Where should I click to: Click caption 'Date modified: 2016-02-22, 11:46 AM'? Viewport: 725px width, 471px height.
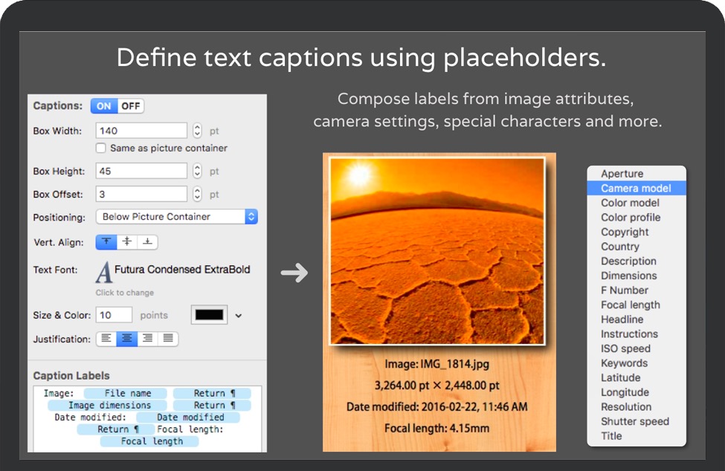[437, 407]
